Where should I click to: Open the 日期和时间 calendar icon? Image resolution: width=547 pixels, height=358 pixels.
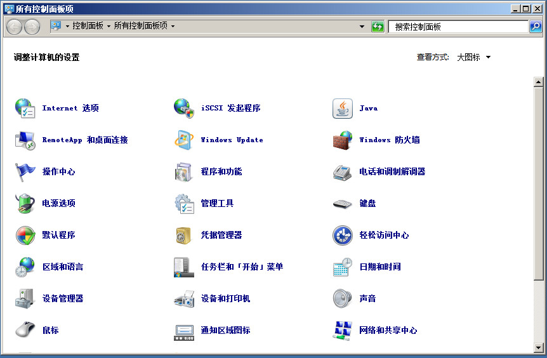343,267
